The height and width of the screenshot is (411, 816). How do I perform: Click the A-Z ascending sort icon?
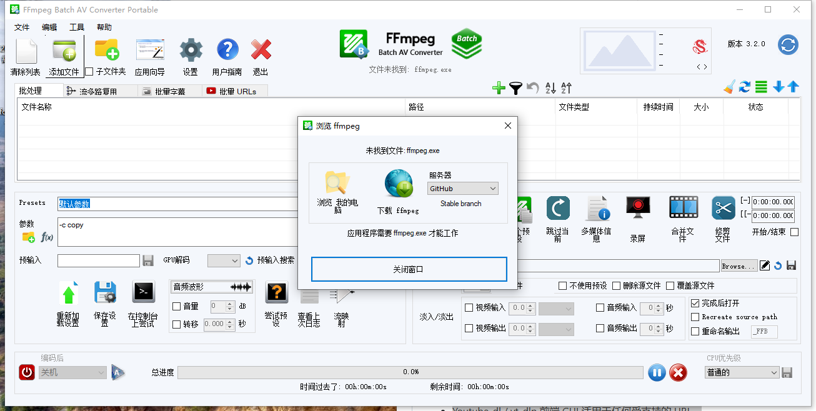tap(550, 87)
